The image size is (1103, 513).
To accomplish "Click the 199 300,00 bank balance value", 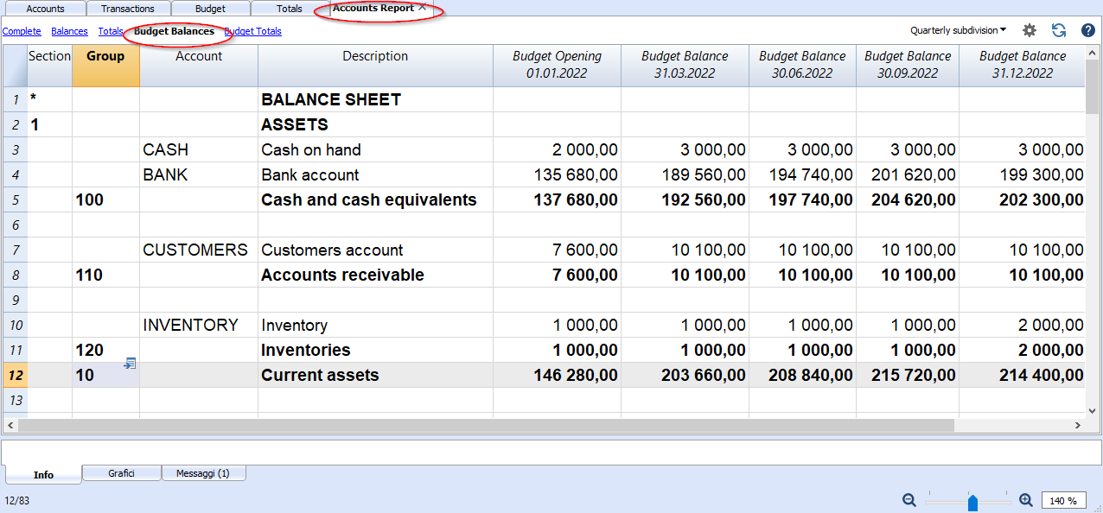I will pyautogui.click(x=1023, y=175).
